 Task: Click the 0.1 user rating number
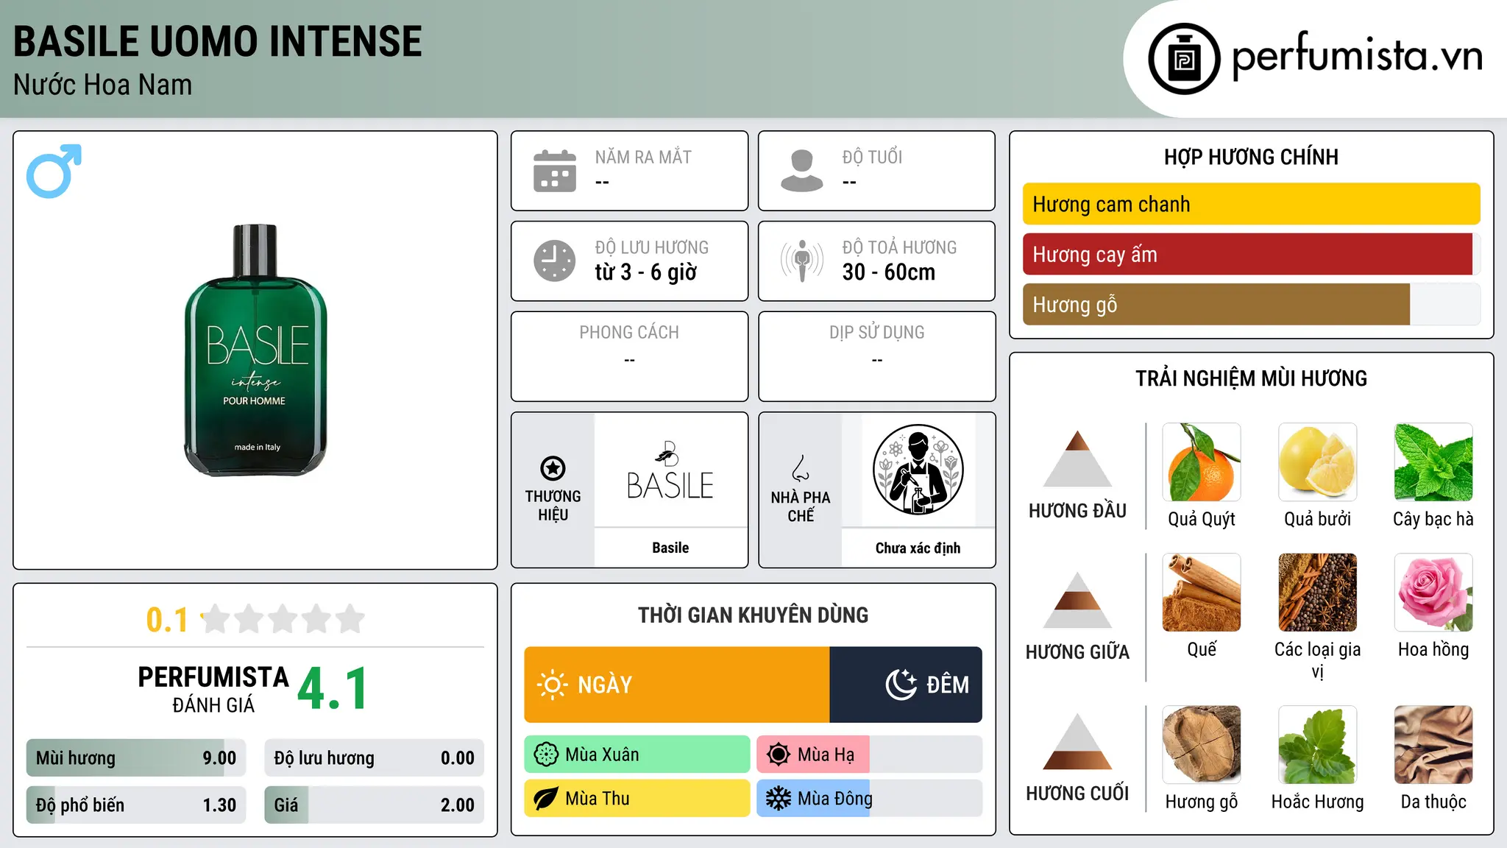(x=167, y=620)
